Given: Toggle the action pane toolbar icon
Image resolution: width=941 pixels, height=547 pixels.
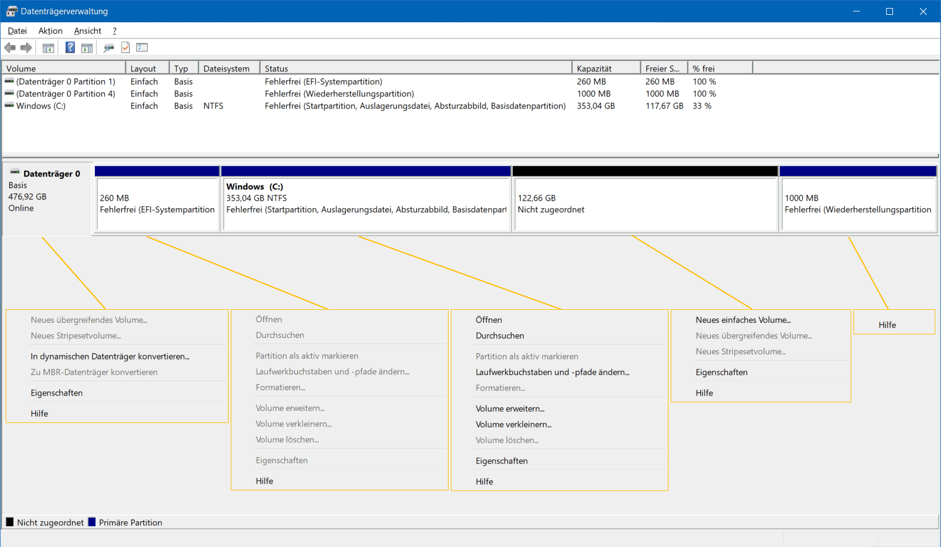Looking at the screenshot, I should 87,48.
